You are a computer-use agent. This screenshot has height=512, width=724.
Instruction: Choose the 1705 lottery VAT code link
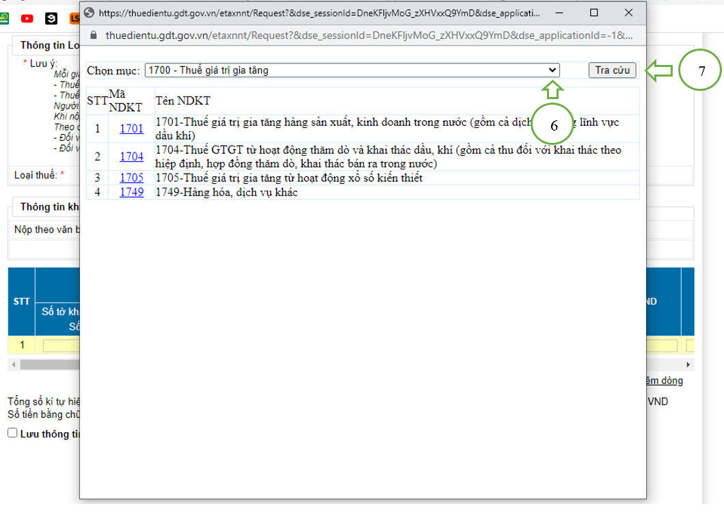pyautogui.click(x=131, y=178)
